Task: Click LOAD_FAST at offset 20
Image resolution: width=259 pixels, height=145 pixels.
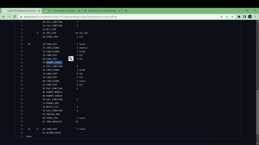Action: tap(52, 44)
